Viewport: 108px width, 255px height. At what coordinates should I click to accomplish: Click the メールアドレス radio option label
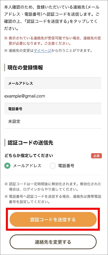pyautogui.click(x=27, y=166)
